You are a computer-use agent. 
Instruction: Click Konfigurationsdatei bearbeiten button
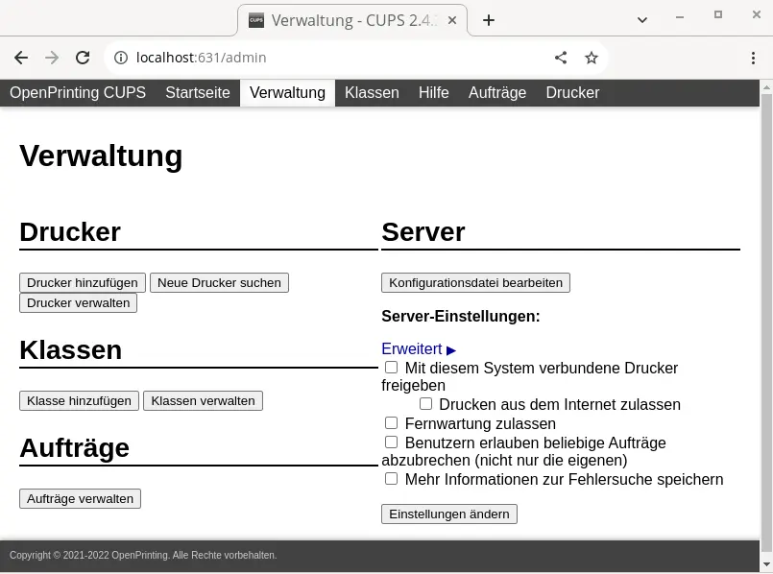tap(475, 282)
